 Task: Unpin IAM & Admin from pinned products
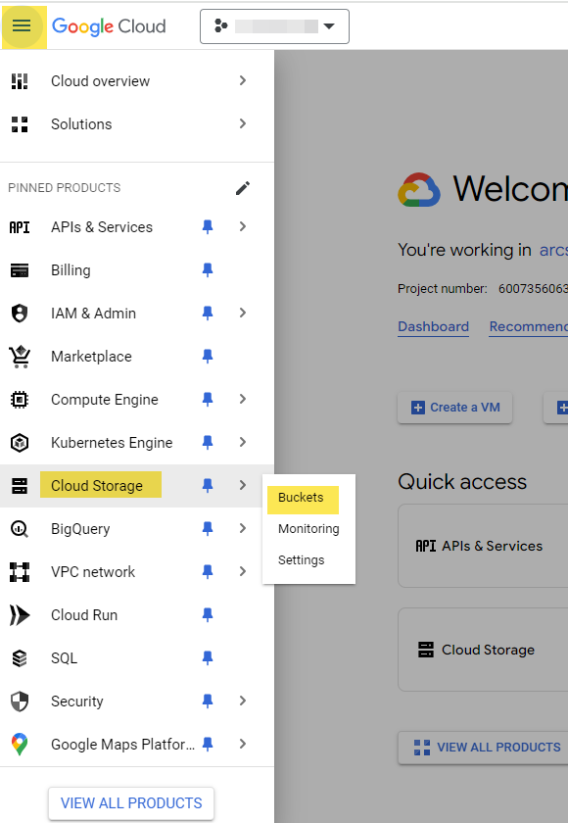point(208,313)
